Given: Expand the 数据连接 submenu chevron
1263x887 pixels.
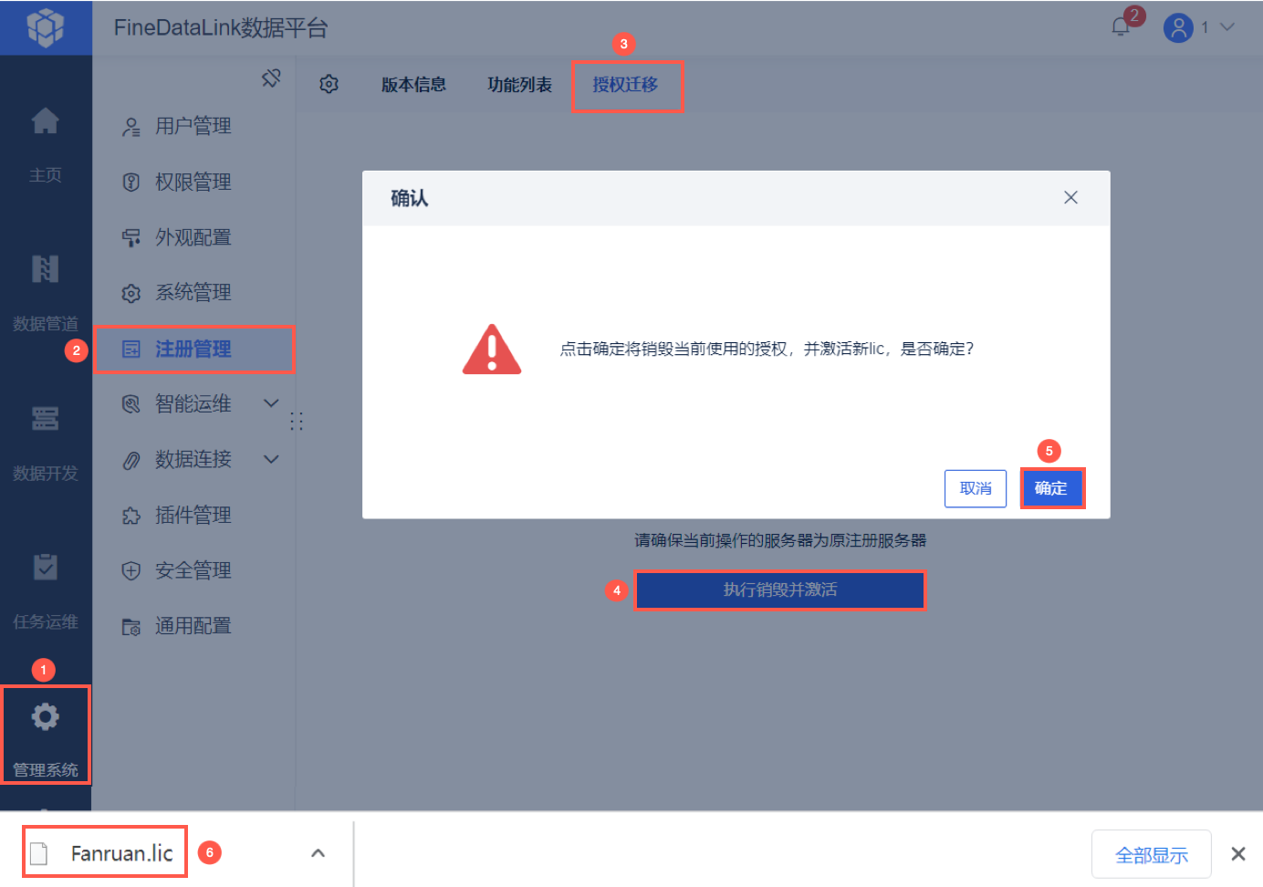Looking at the screenshot, I should pyautogui.click(x=271, y=459).
